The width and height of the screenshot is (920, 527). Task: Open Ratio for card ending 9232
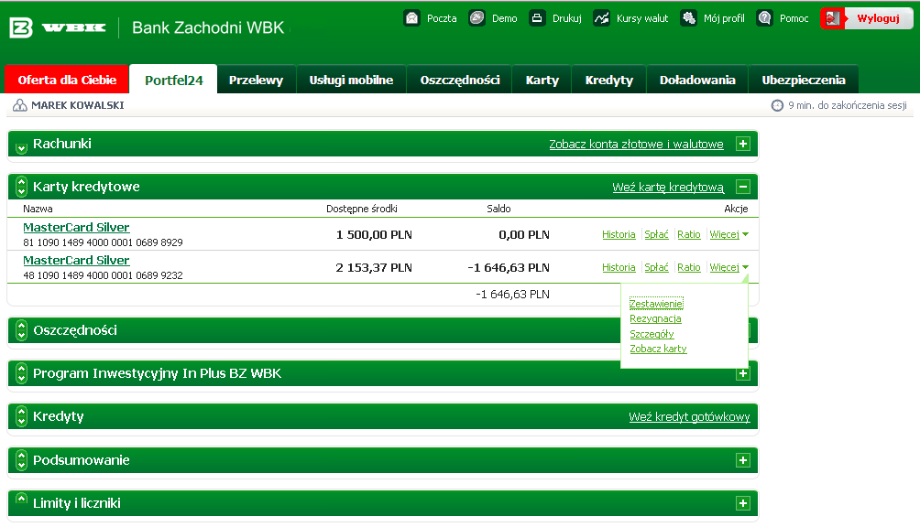(689, 267)
